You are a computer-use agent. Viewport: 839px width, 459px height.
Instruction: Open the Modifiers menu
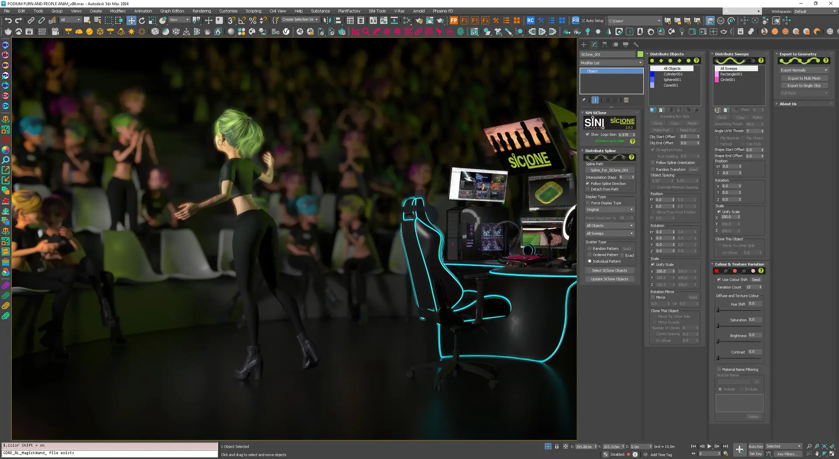point(118,11)
